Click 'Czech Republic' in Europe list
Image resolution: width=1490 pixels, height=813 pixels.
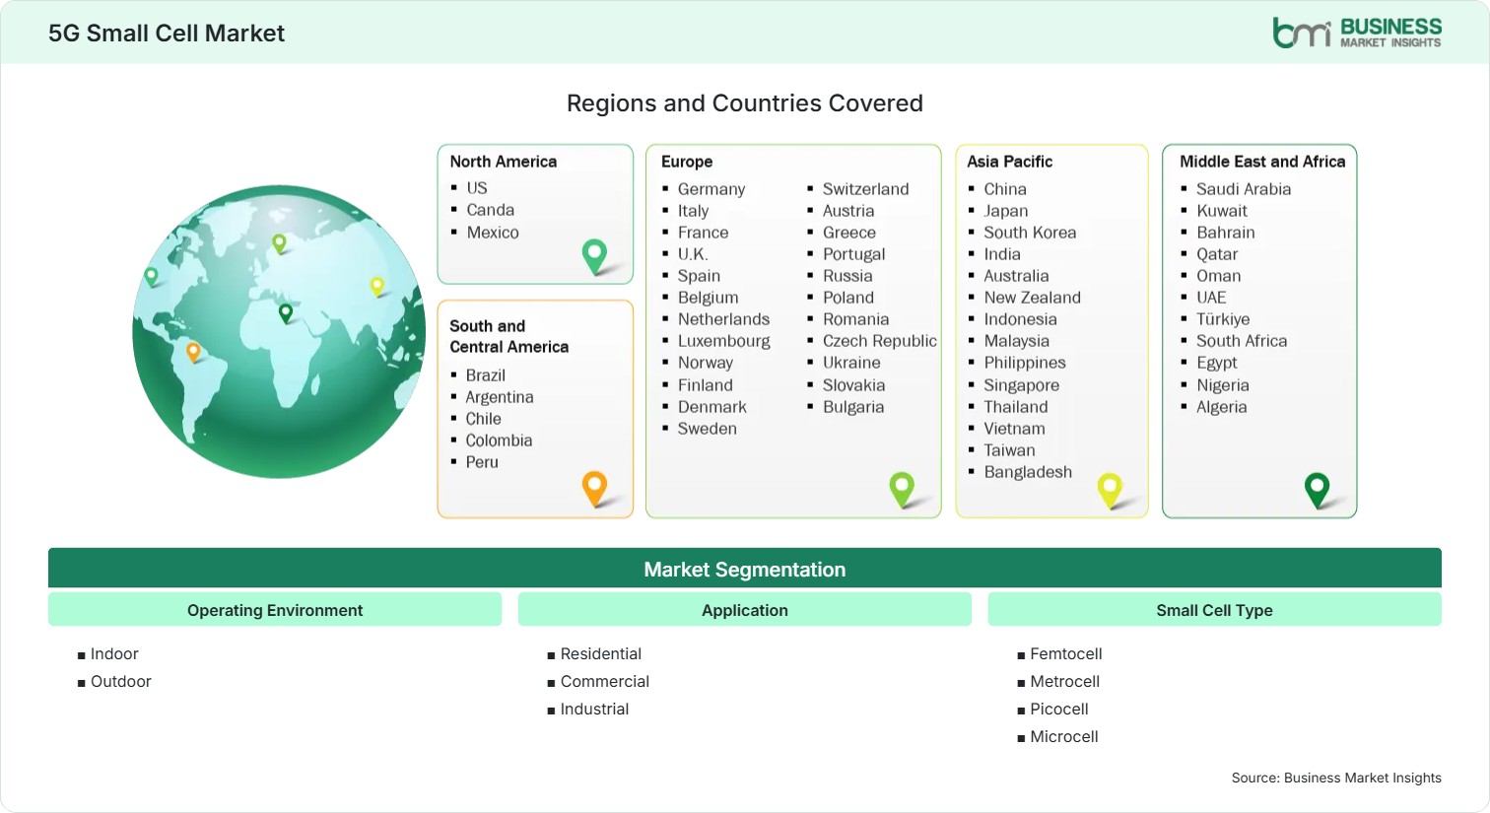(880, 341)
